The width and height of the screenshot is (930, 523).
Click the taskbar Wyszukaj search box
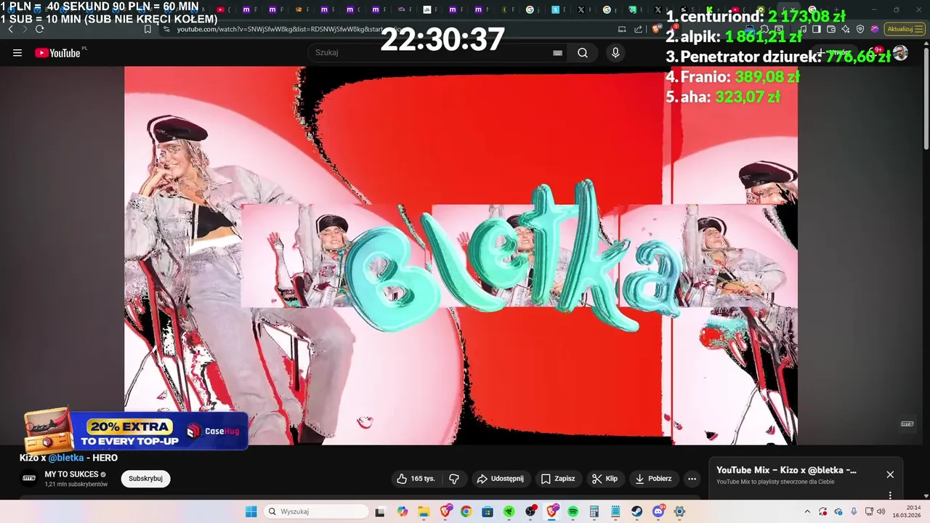point(315,511)
